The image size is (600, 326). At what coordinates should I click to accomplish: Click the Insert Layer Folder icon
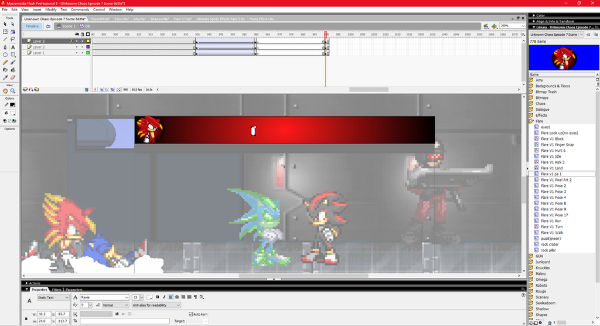coord(36,90)
